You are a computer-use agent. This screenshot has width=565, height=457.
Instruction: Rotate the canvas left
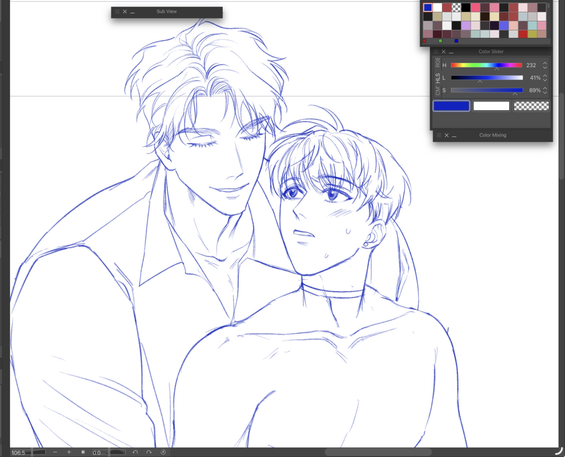click(x=135, y=452)
